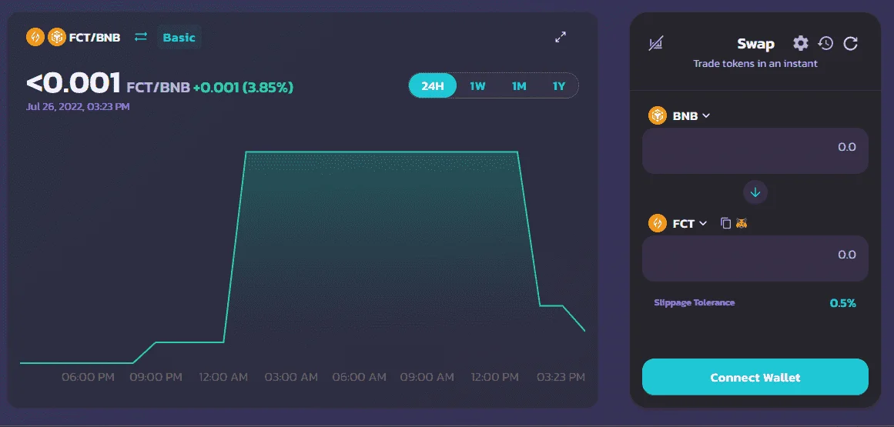Click the BNB coin icon in swap panel
Viewport: 894px width, 427px height.
[658, 115]
